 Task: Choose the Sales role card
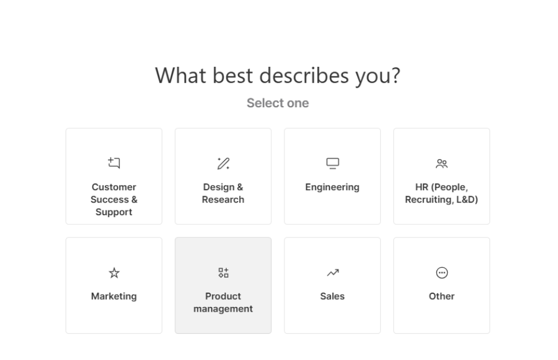click(332, 285)
